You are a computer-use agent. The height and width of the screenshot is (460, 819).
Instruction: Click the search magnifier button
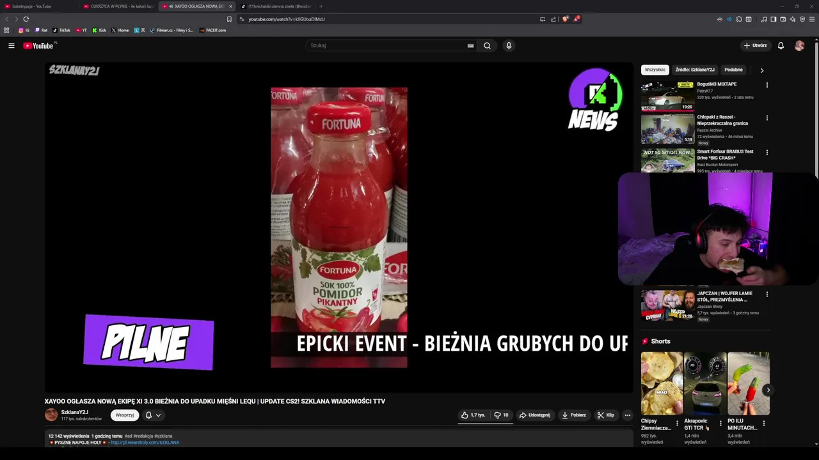487,45
